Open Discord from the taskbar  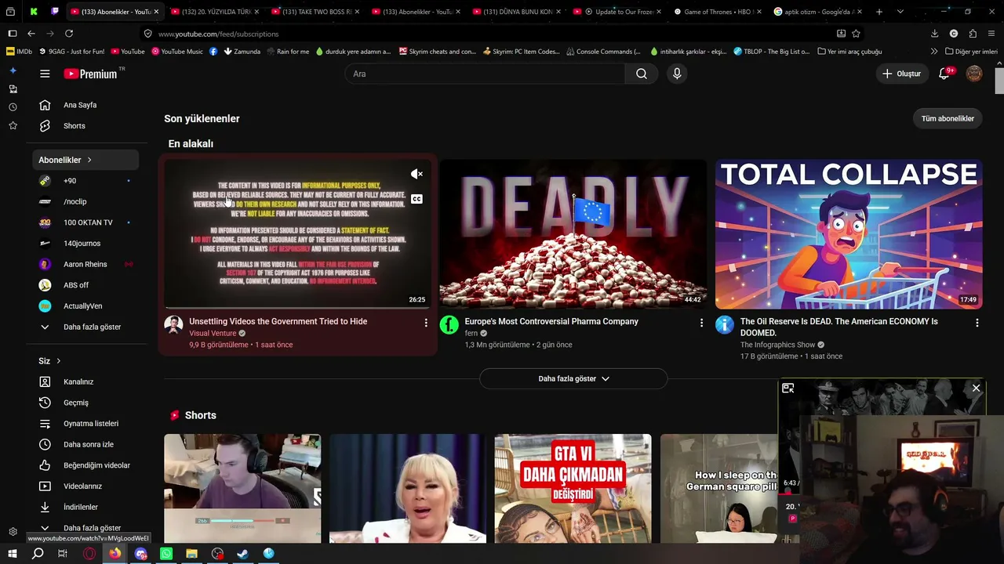(140, 554)
